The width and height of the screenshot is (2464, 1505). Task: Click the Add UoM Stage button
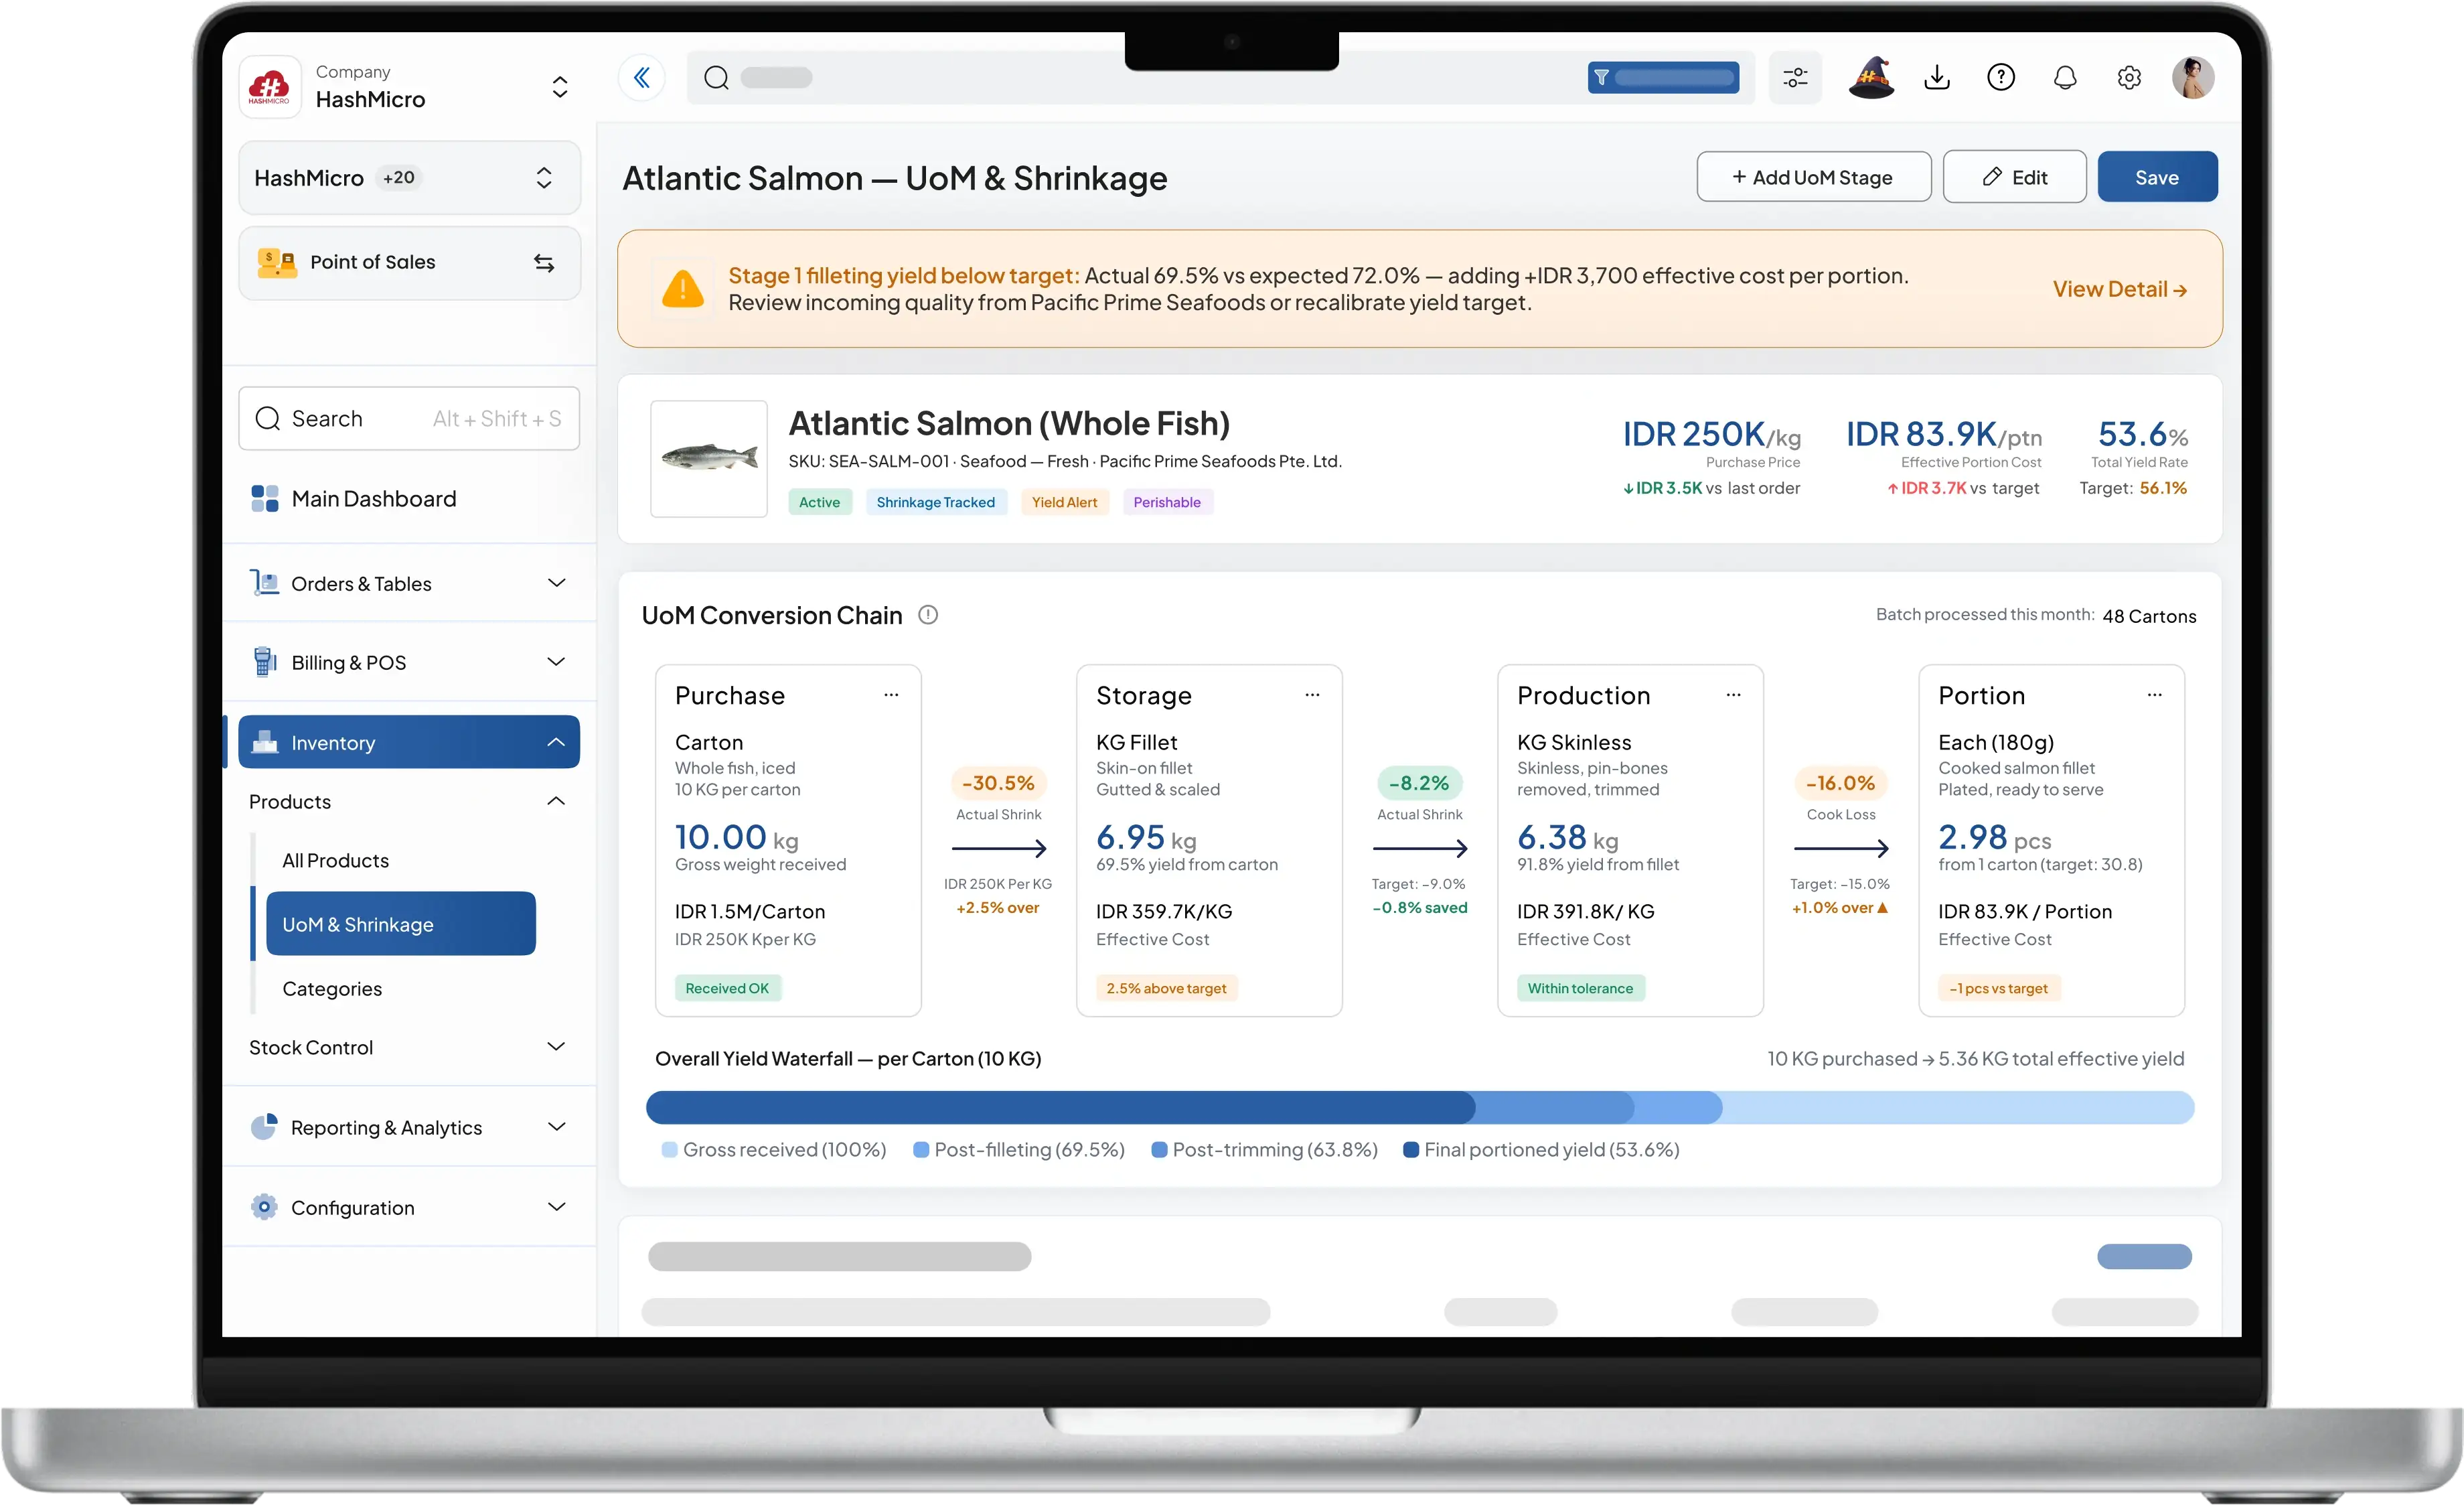(1813, 177)
